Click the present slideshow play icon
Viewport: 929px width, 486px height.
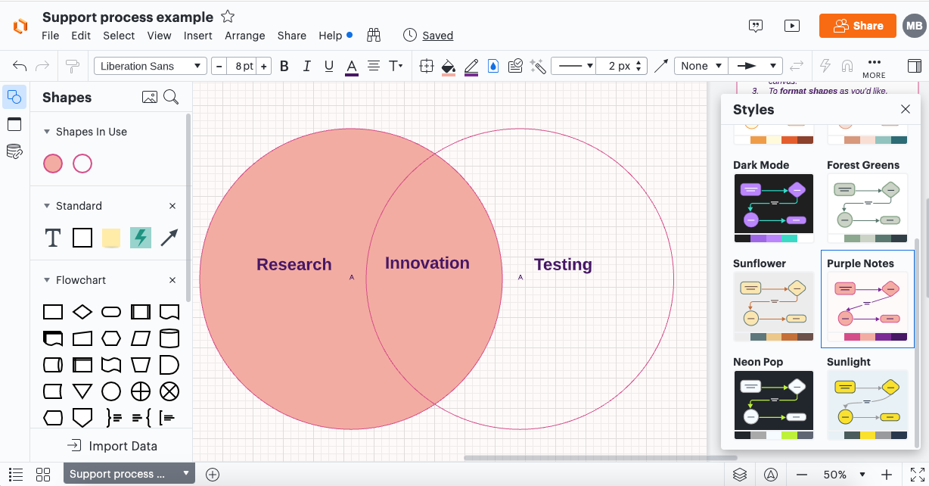(792, 26)
